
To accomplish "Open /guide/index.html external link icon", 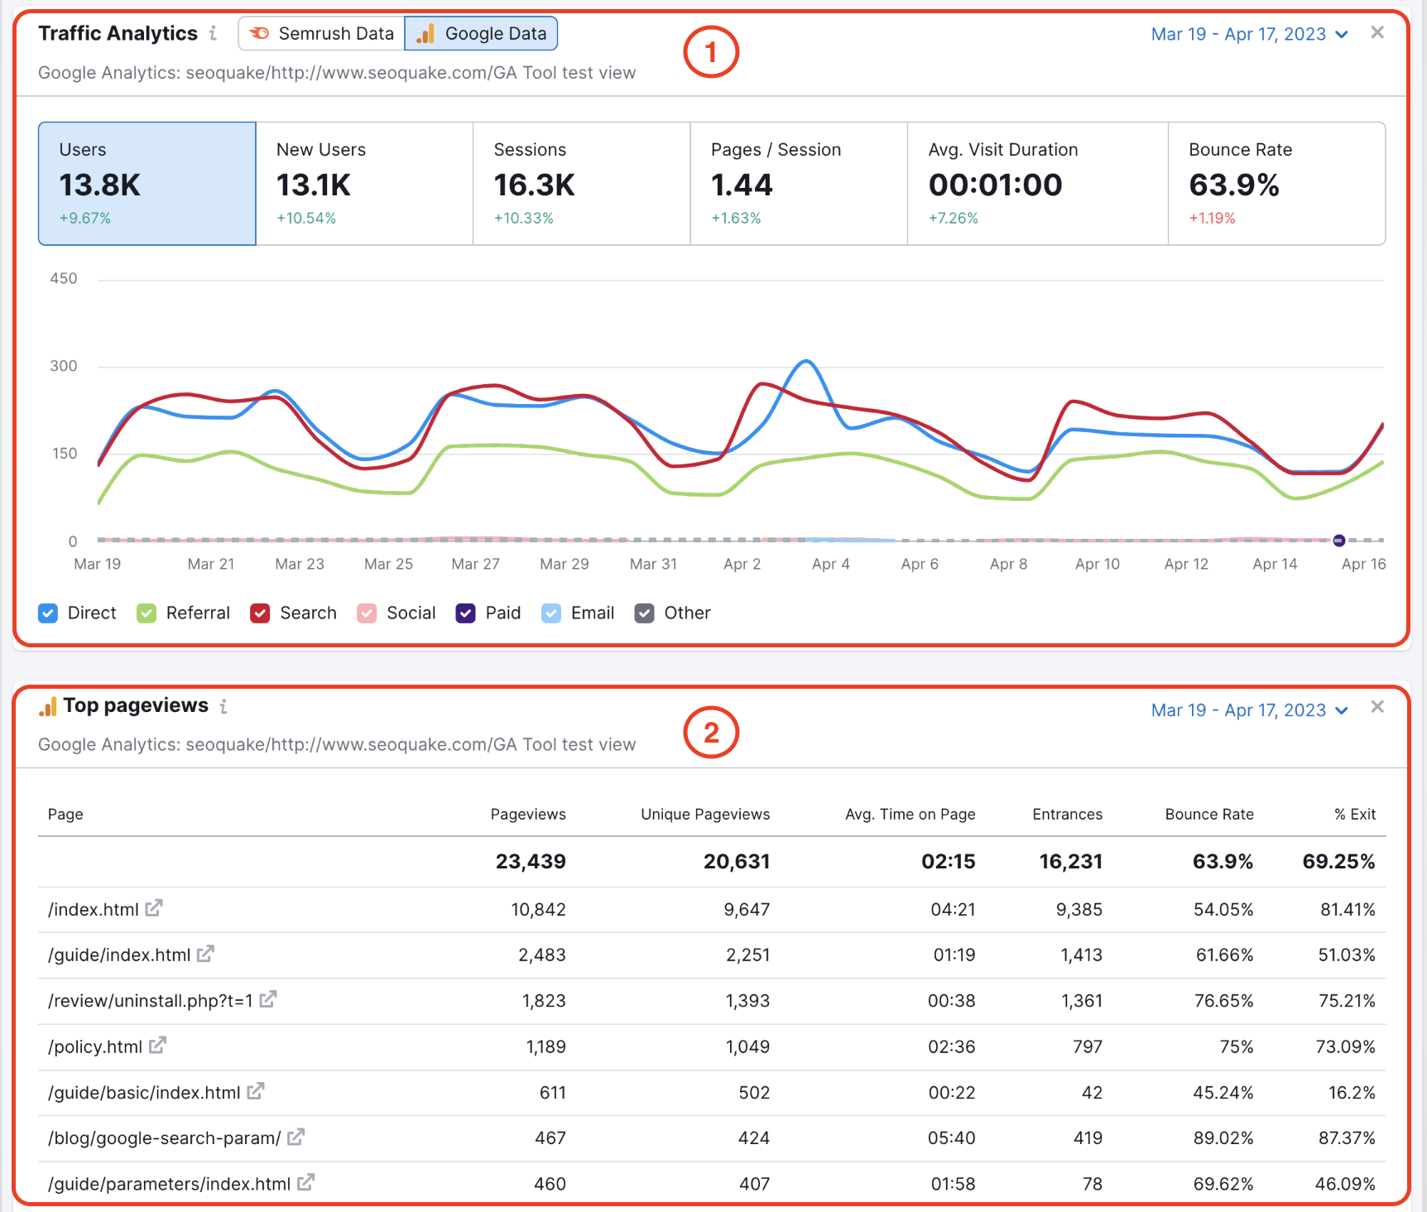I will click(x=205, y=954).
